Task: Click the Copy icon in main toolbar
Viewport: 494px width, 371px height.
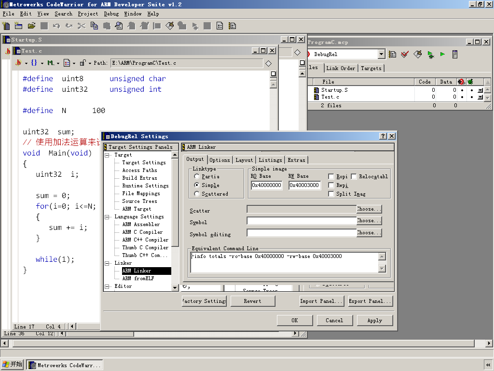Action: coord(94,26)
